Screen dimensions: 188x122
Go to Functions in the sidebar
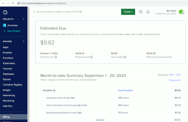8,58
